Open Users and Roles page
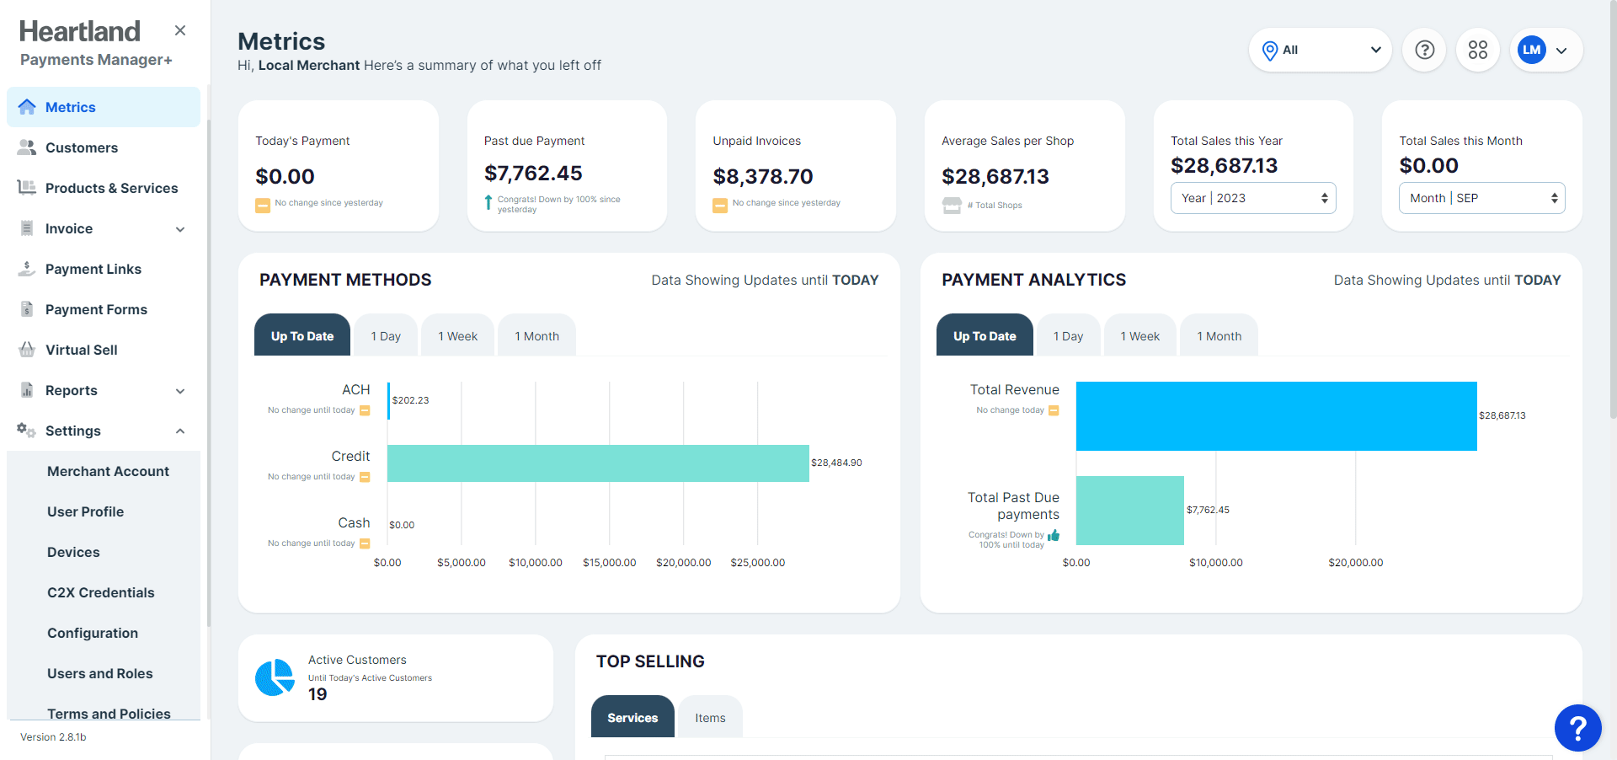Viewport: 1617px width, 760px height. coord(100,673)
